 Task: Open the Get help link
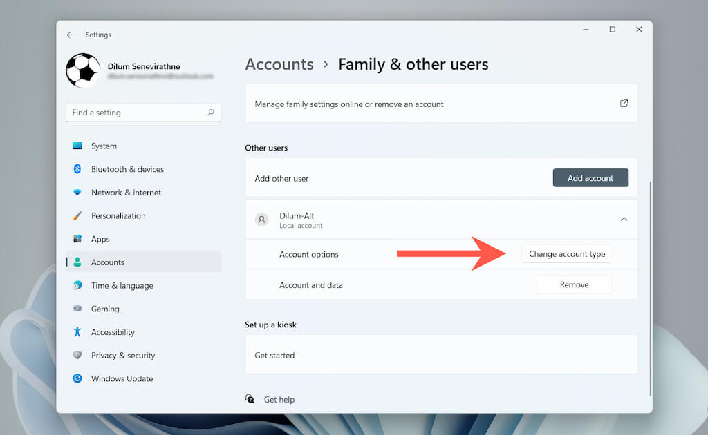[279, 399]
